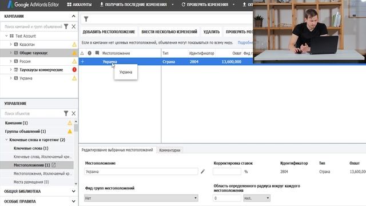Screen dimensions: 366x206
Task: Collapse Ключевые слова и таргетинг section
Action: coord(6,140)
